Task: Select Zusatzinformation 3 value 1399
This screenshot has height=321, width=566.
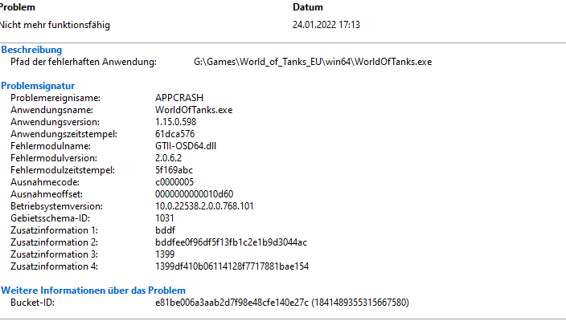Action: click(x=165, y=254)
